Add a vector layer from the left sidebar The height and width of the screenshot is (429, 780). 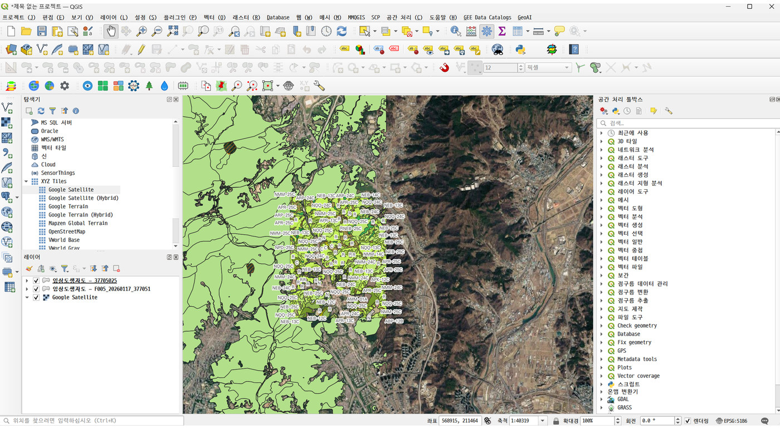click(7, 107)
